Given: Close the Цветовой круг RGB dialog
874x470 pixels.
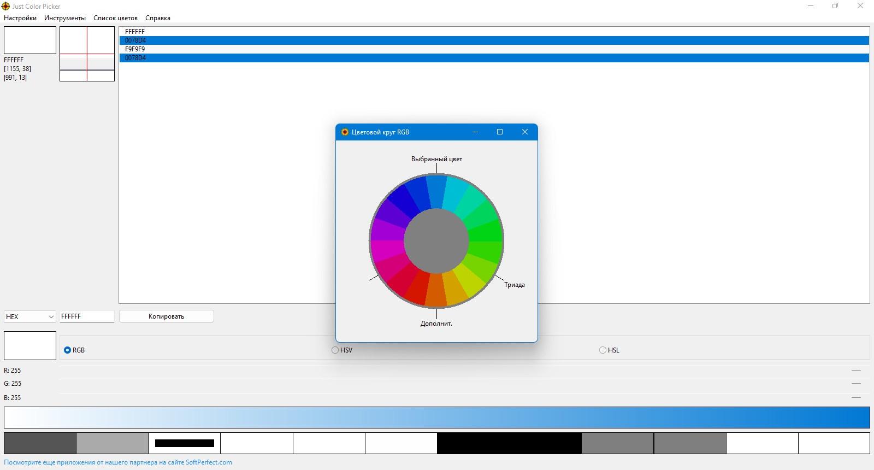Looking at the screenshot, I should coord(525,132).
